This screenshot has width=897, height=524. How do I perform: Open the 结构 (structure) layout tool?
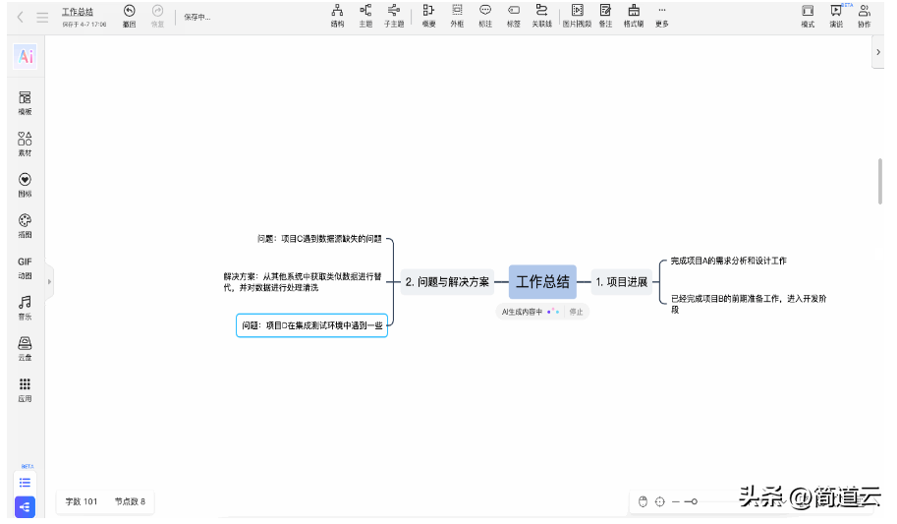(337, 15)
